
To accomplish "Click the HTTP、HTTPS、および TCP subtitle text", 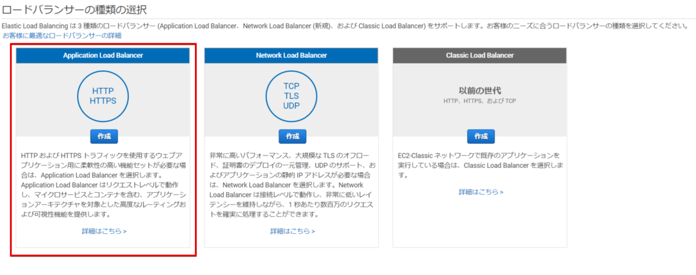I will click(x=480, y=101).
